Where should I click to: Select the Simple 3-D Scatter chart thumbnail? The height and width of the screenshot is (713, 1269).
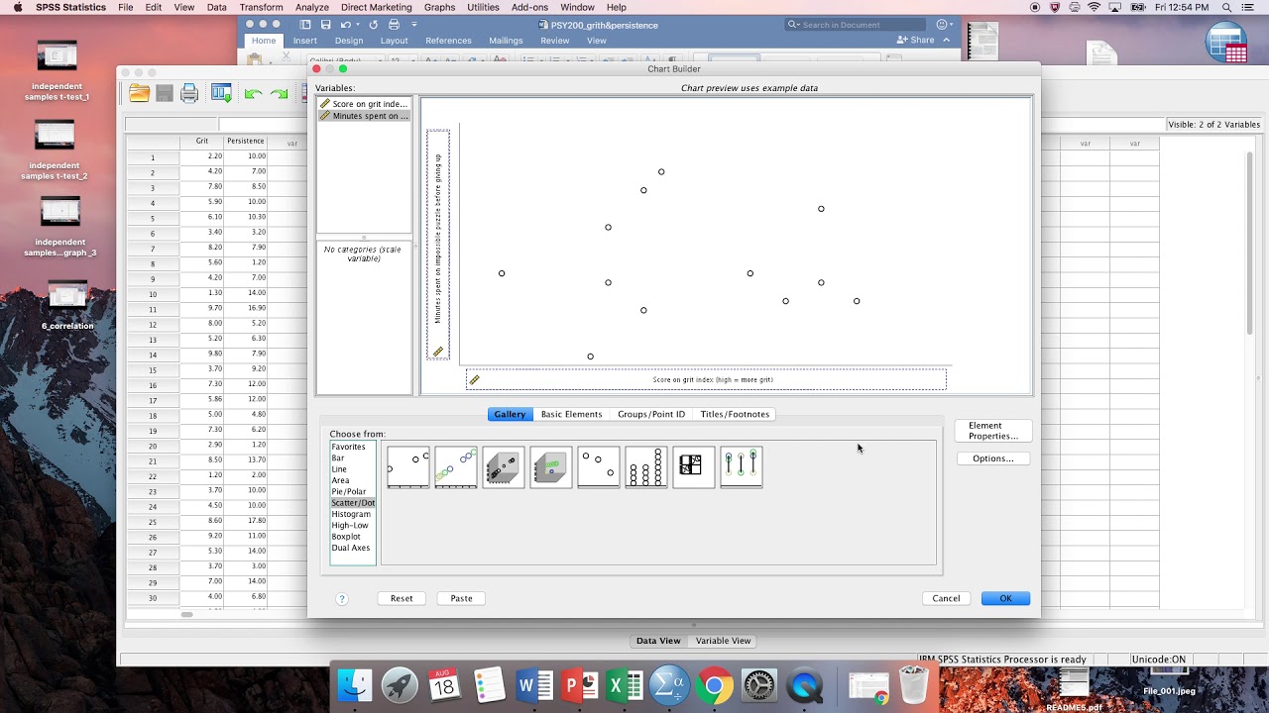click(x=504, y=467)
